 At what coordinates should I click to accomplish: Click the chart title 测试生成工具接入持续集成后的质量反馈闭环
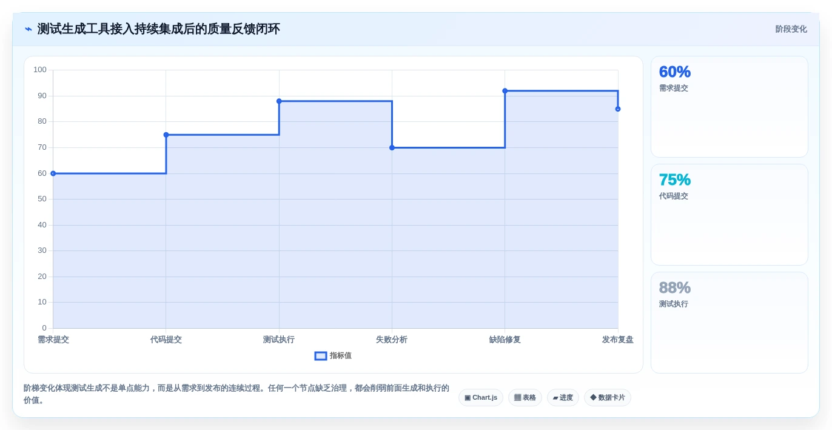[x=159, y=29]
